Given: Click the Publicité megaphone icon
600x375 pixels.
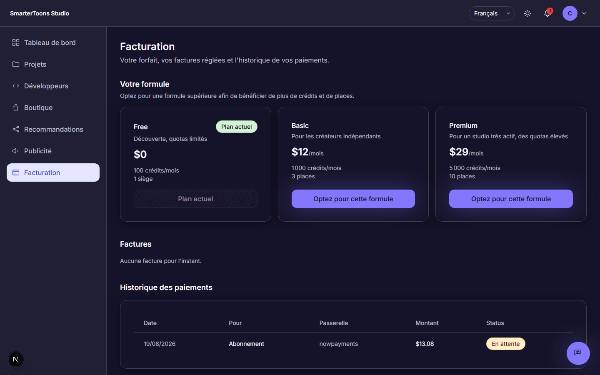Looking at the screenshot, I should pos(16,151).
